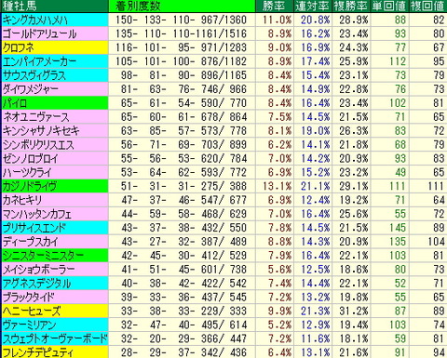
Task: Click アグネスデジタル single return value 52
Action: (400, 284)
